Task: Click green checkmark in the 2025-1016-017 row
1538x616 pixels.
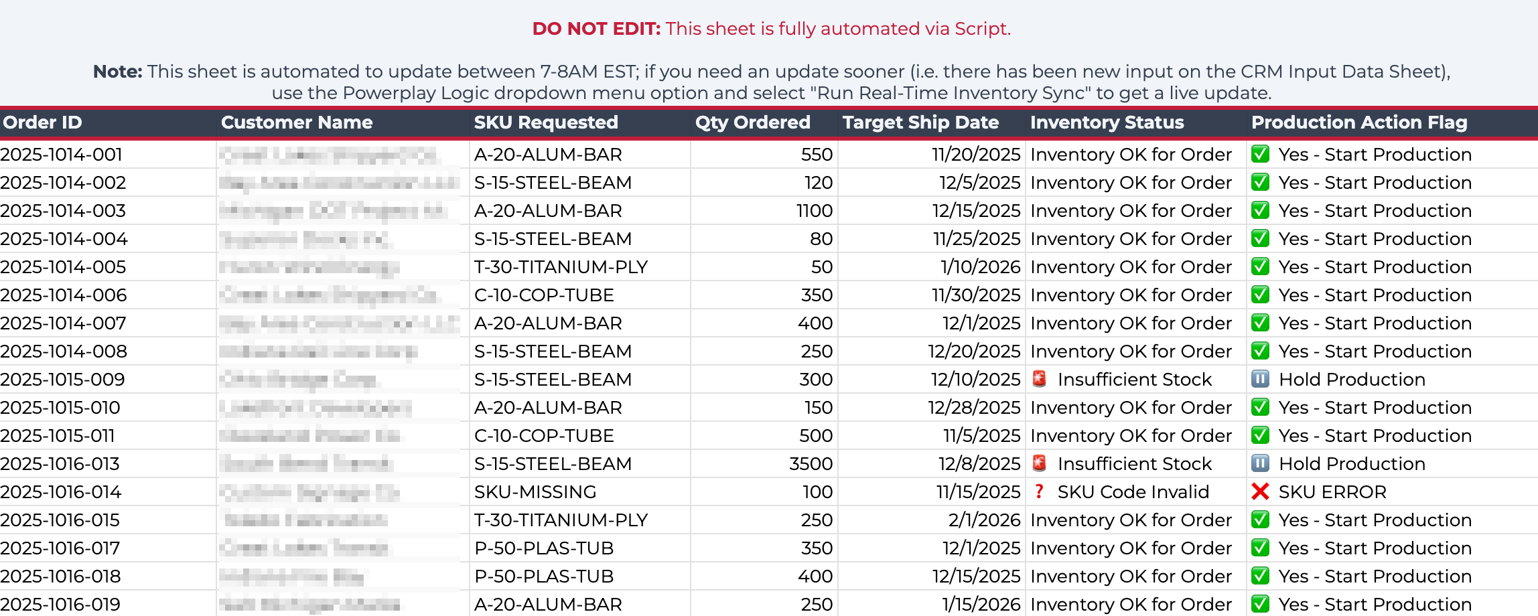Action: pos(1260,548)
